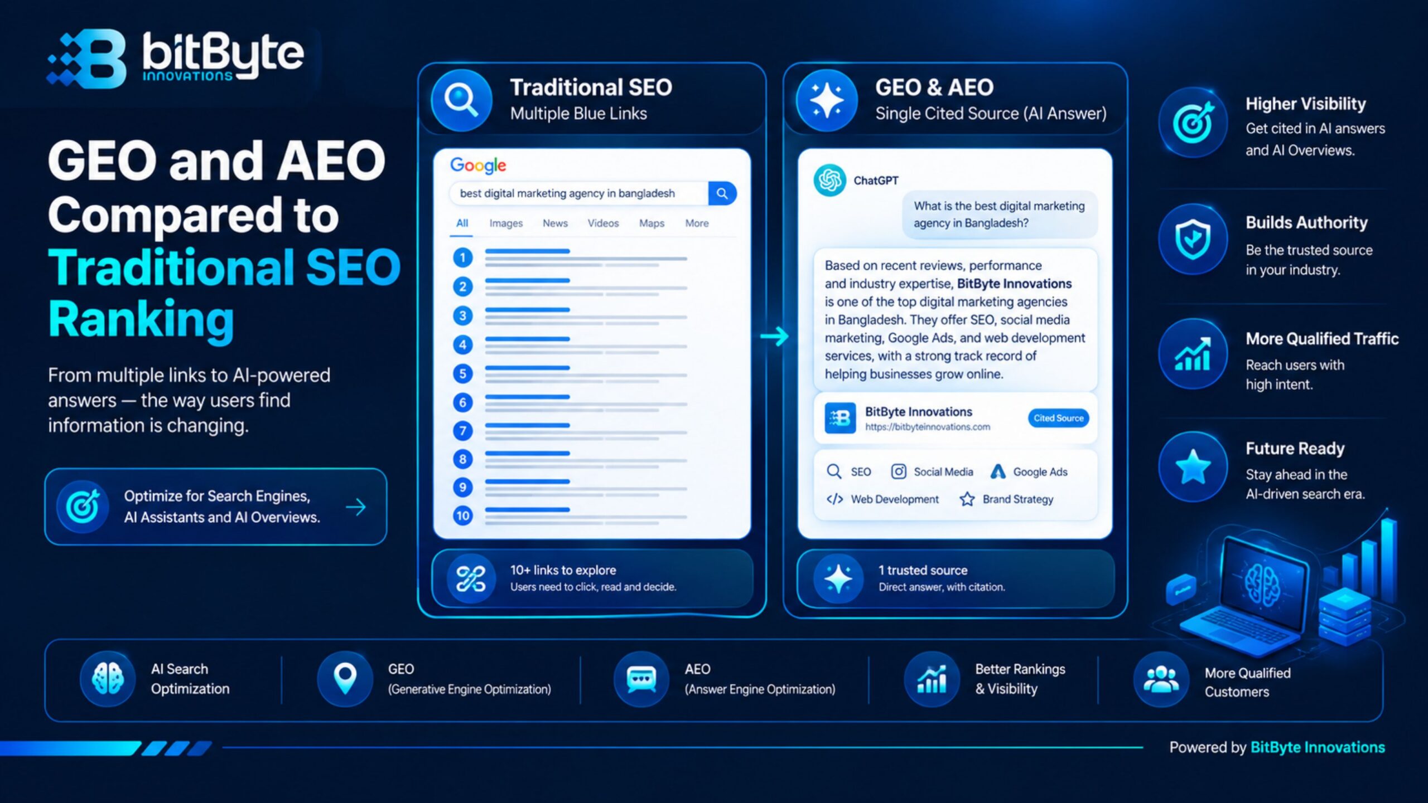Open the Maps tab
The image size is (1428, 803).
pos(652,223)
